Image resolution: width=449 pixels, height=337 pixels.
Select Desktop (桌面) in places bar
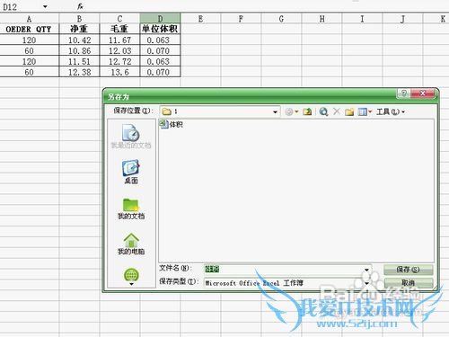pos(131,172)
